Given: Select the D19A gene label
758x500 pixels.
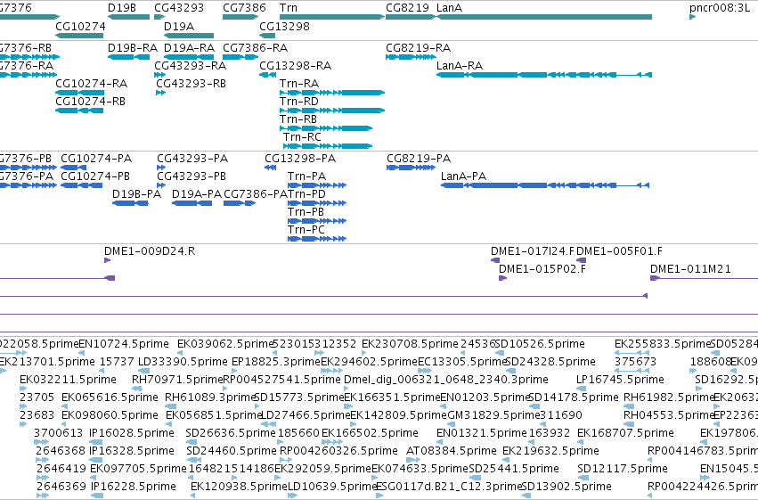Looking at the screenshot, I should click(x=179, y=26).
